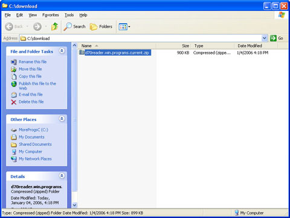This screenshot has width=290, height=218.
Task: Go up one folder level icon
Action: click(x=54, y=27)
